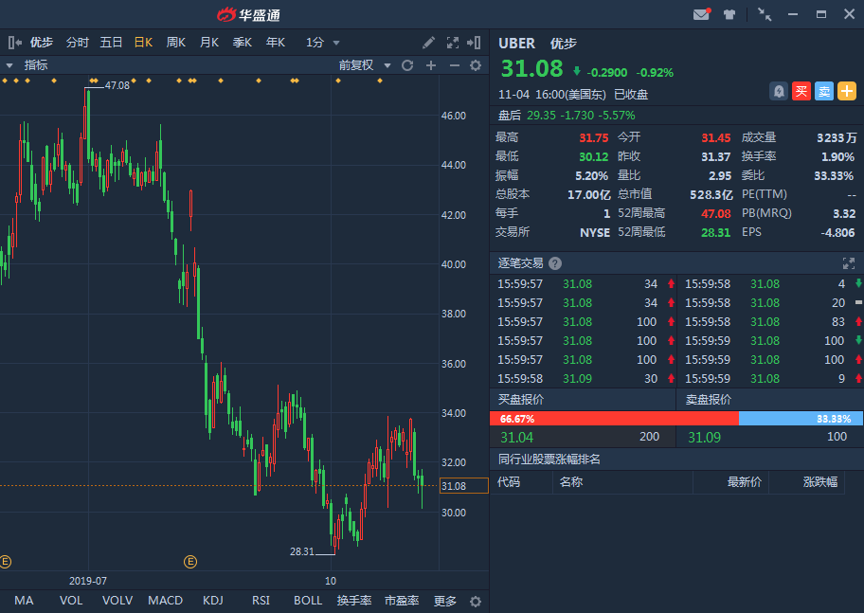Minimize the 华盛通 window
Screen dimensions: 864x613
tap(793, 14)
